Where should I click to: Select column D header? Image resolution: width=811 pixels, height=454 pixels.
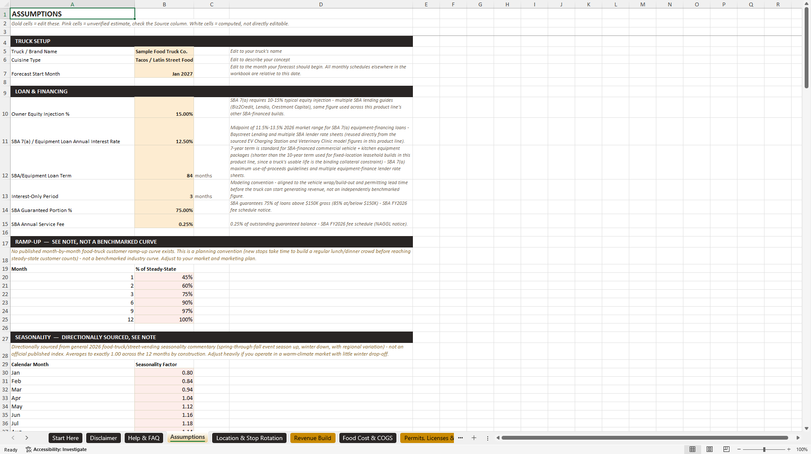click(321, 4)
